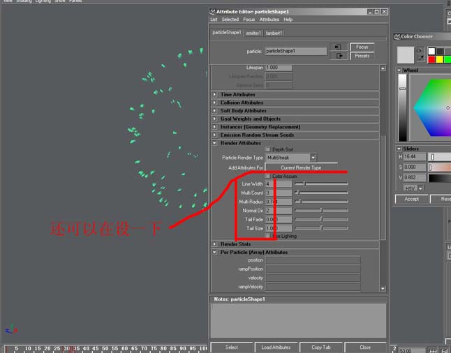Open the Attributes menu in Attribute Editor

coord(269,20)
